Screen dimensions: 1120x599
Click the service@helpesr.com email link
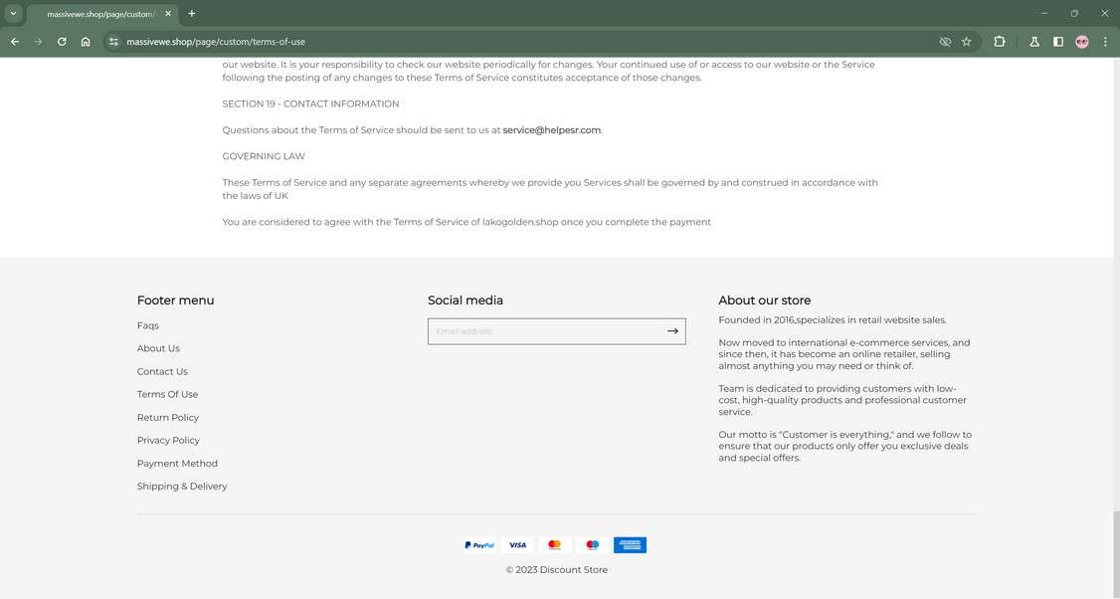tap(552, 130)
